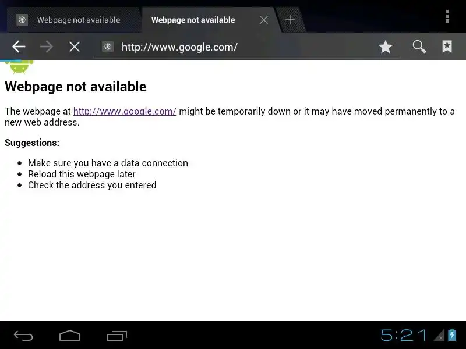Add a new tab with the plus

[x=290, y=20]
